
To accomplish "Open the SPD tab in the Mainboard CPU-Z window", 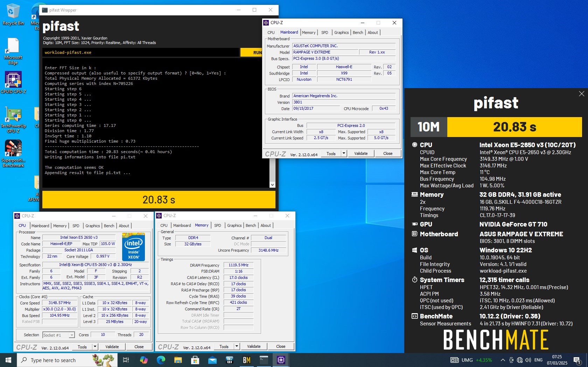I will [325, 33].
